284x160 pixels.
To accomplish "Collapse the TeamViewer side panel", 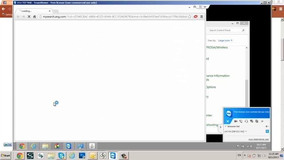I will pyautogui.click(x=221, y=127).
